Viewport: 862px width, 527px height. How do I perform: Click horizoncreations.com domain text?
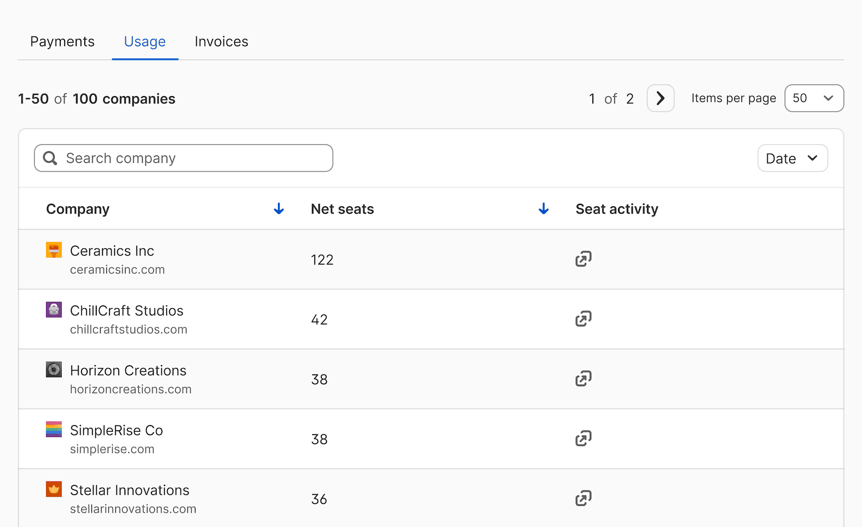tap(131, 389)
